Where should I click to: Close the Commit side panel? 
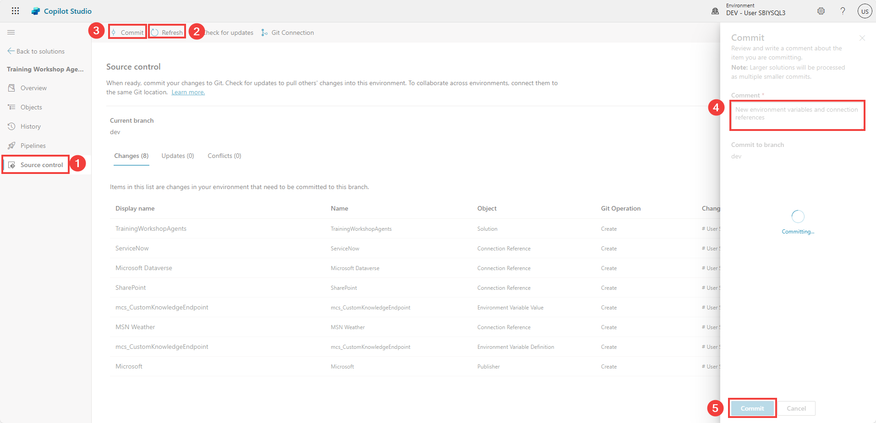click(x=862, y=38)
